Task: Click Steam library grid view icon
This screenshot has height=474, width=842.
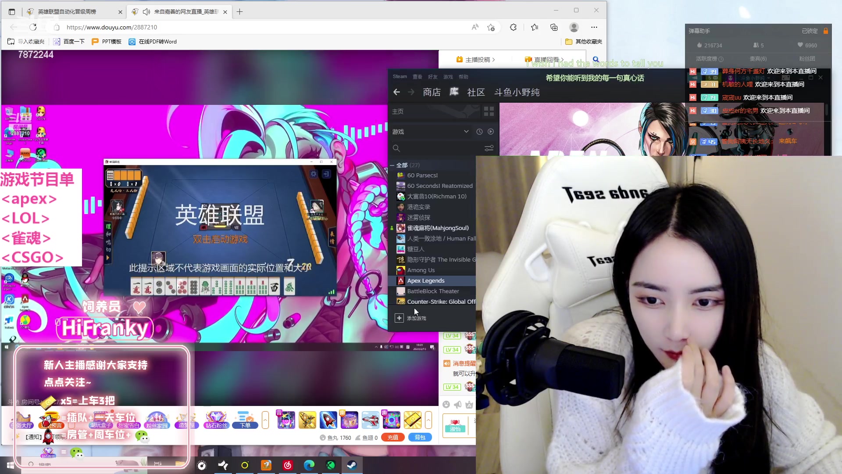Action: coord(489,111)
